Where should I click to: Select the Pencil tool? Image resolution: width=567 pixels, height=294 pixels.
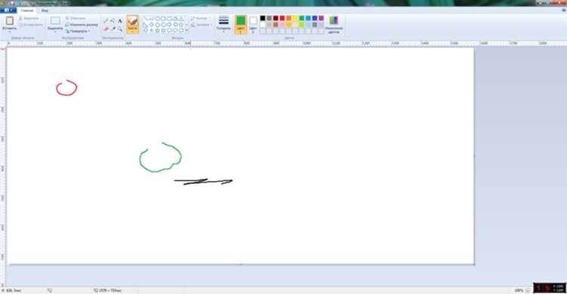(106, 21)
